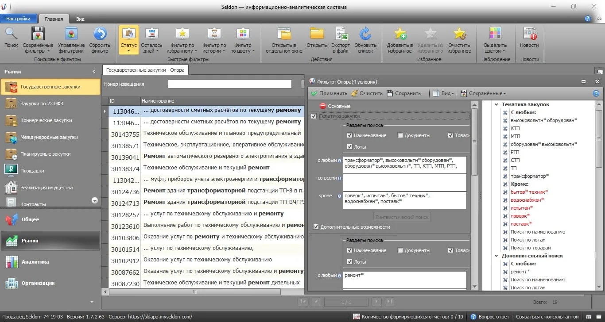Uncheck Наименование in first search section
Image resolution: width=605 pixels, height=322 pixels.
tap(350, 135)
